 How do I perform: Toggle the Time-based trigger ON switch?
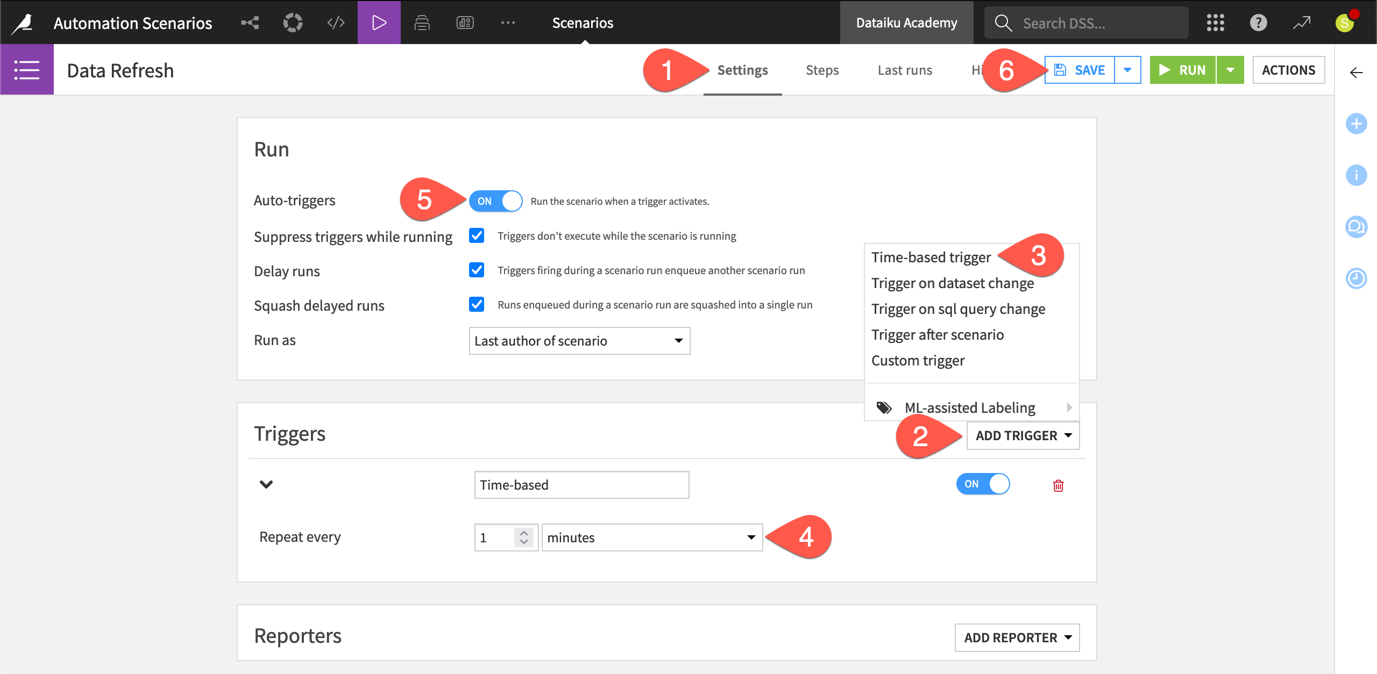click(x=984, y=484)
